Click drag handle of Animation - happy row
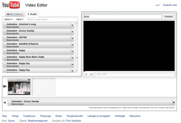The image size is (181, 123). click(x=5, y=52)
